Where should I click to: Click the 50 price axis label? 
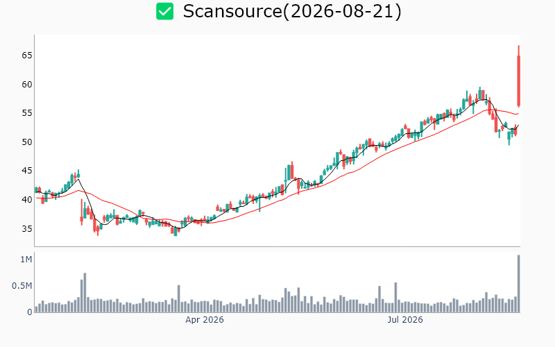[x=27, y=142]
